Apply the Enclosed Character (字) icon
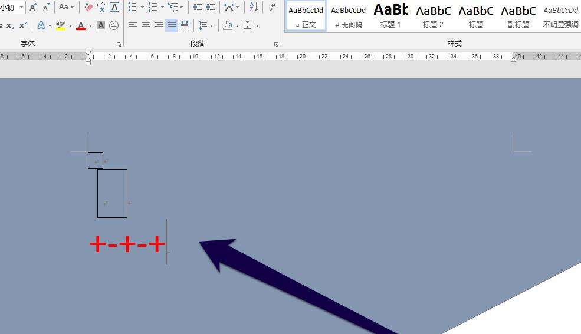Screen dimensions: 581x334 114,26
